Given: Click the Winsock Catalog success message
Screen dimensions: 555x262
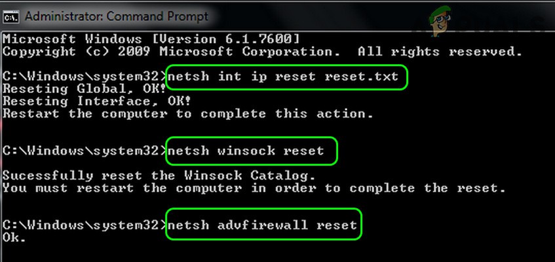Looking at the screenshot, I should point(159,176).
